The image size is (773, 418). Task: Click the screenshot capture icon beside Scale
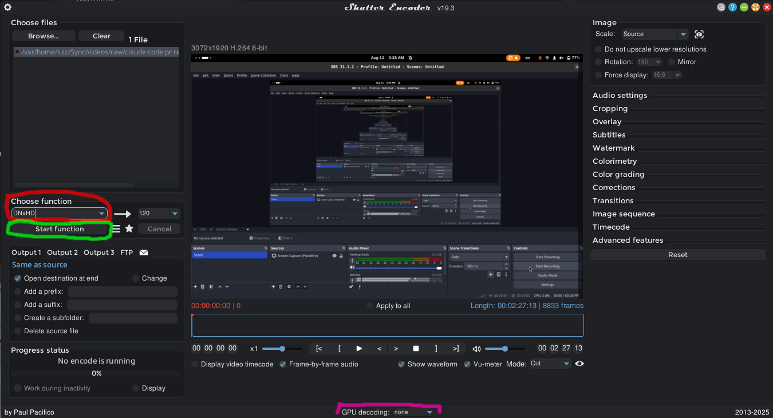point(699,34)
